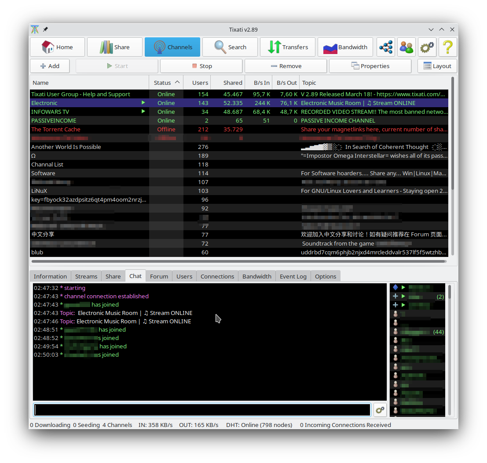The width and height of the screenshot is (487, 463).
Task: Click channel list vertical scrollbar
Action: [x=453, y=134]
